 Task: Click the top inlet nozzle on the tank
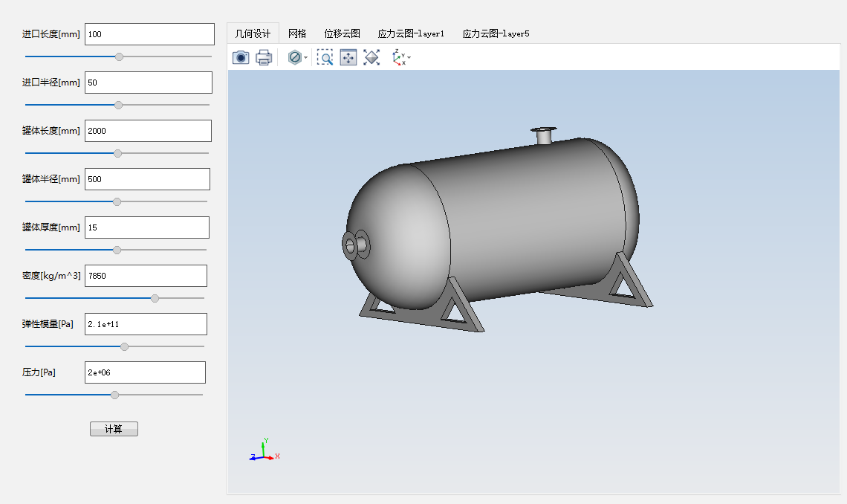pos(544,135)
